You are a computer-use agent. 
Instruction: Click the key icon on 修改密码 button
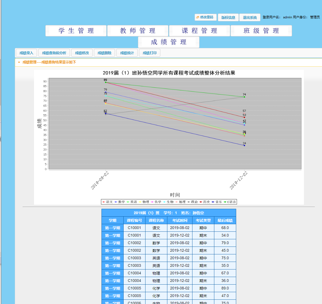[x=198, y=17]
